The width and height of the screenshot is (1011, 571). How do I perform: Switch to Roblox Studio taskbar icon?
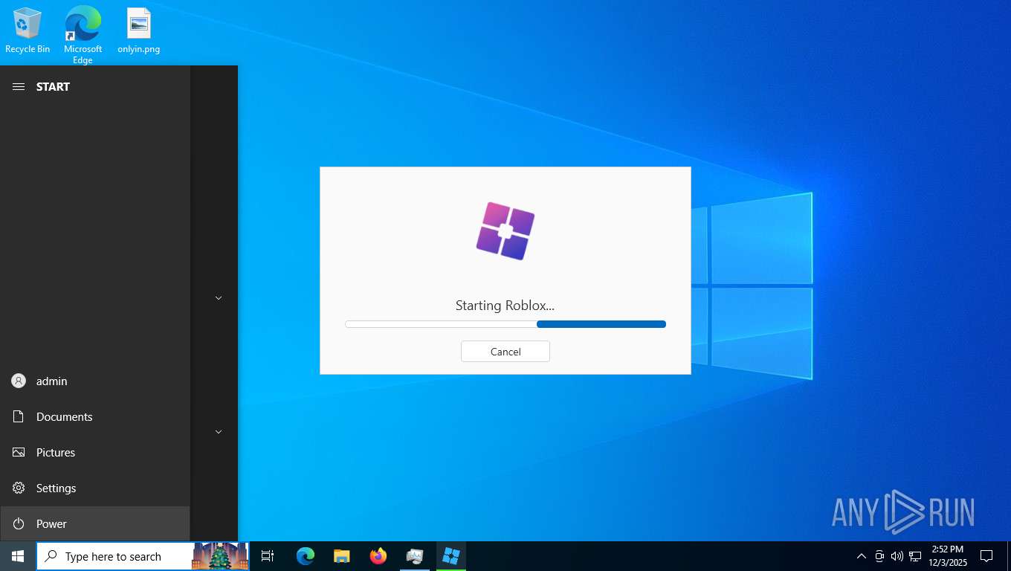click(451, 556)
